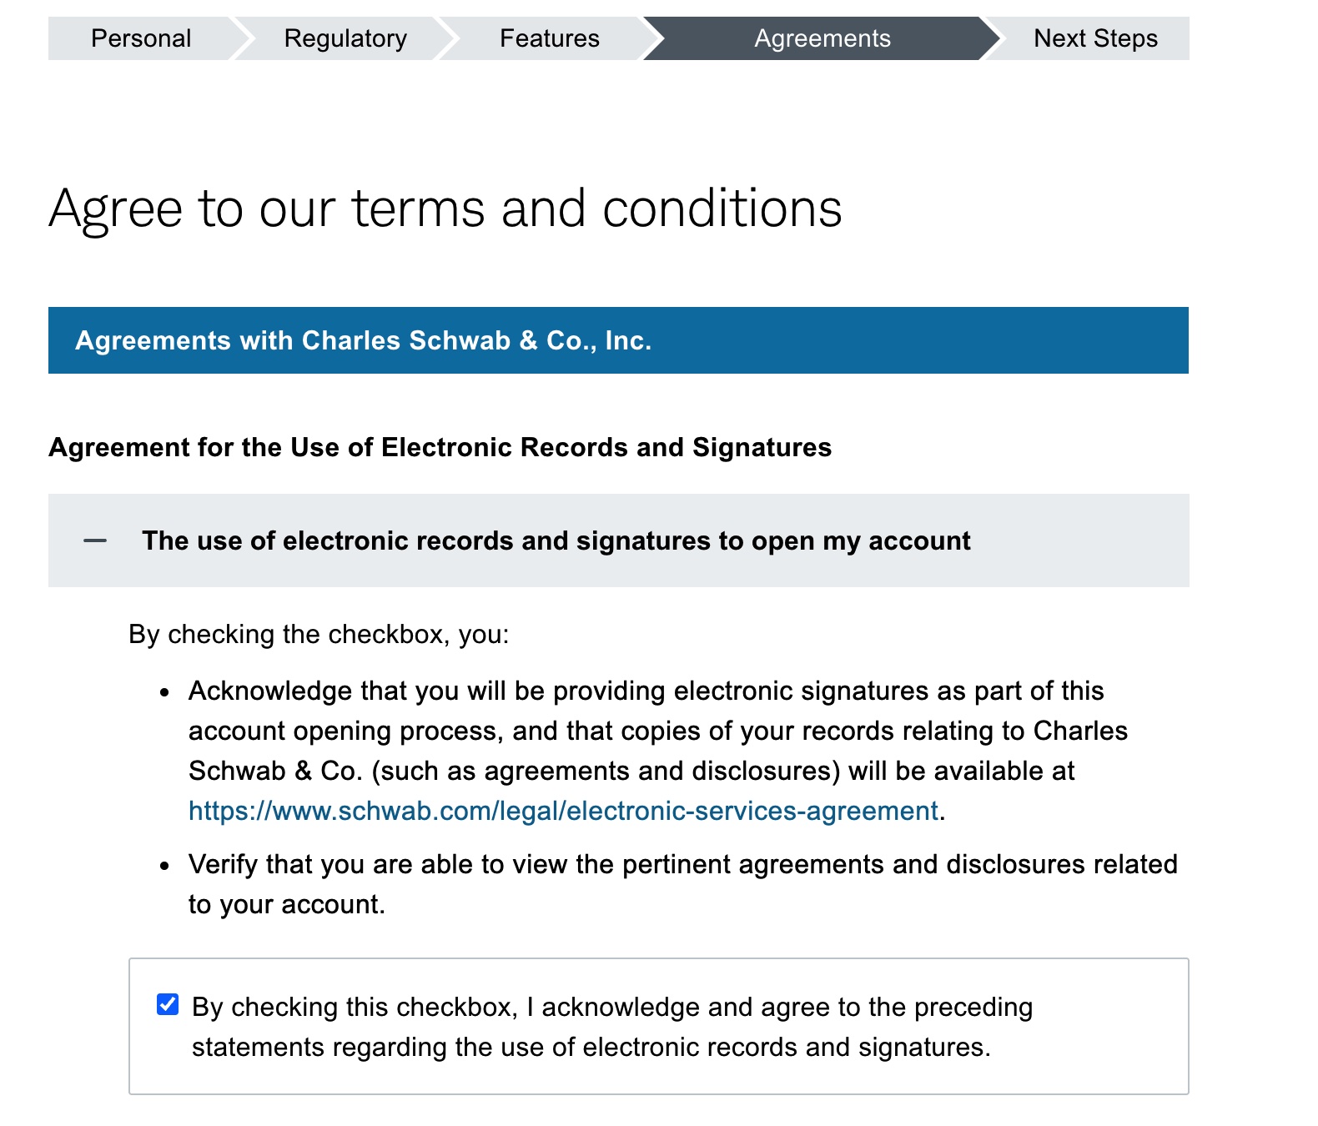Select the active Agreements step
Image resolution: width=1318 pixels, height=1126 pixels.
(x=822, y=38)
